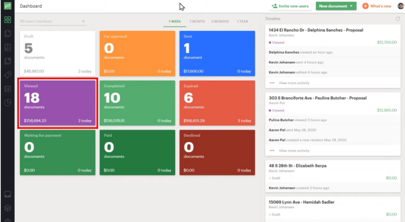Image resolution: width=405 pixels, height=222 pixels.
Task: Click the Dashboard page title
Action: pos(31,6)
